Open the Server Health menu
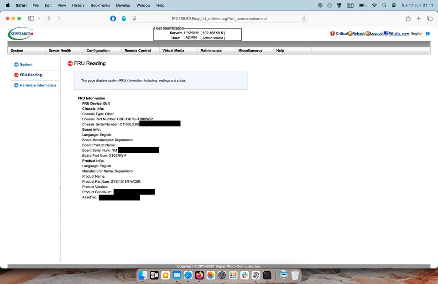 click(x=64, y=51)
